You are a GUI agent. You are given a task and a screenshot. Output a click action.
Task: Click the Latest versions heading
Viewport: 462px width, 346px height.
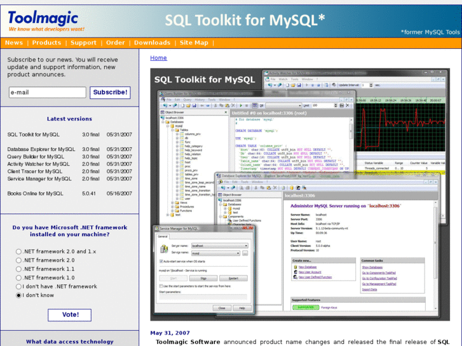(69, 119)
